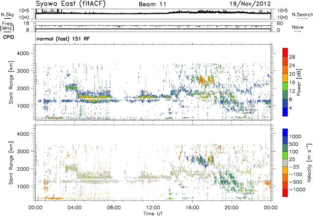Click the '12:00' time tick label
The width and height of the screenshot is (313, 216).
tap(153, 208)
